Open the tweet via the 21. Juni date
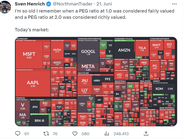The image size is (185, 139). [96, 4]
